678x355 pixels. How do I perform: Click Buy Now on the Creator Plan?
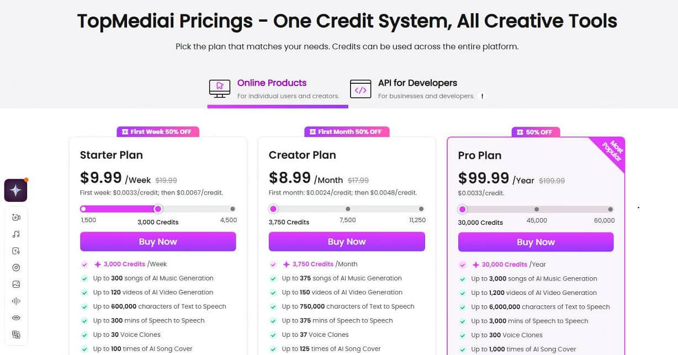tap(347, 241)
